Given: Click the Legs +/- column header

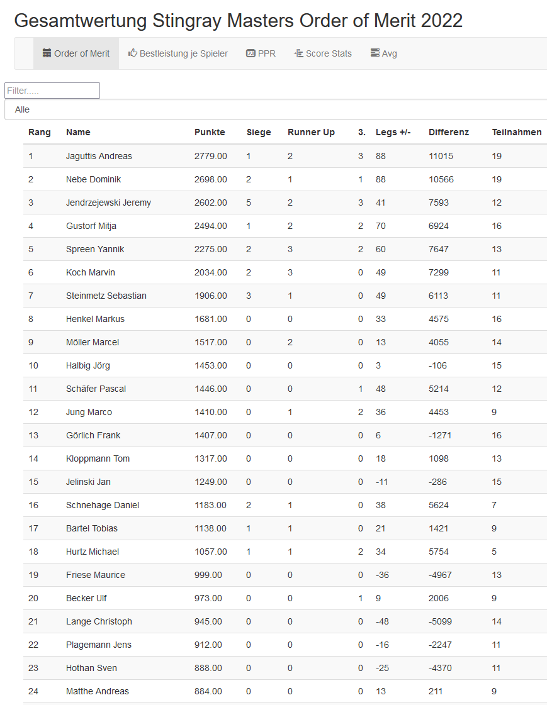Looking at the screenshot, I should pyautogui.click(x=393, y=132).
